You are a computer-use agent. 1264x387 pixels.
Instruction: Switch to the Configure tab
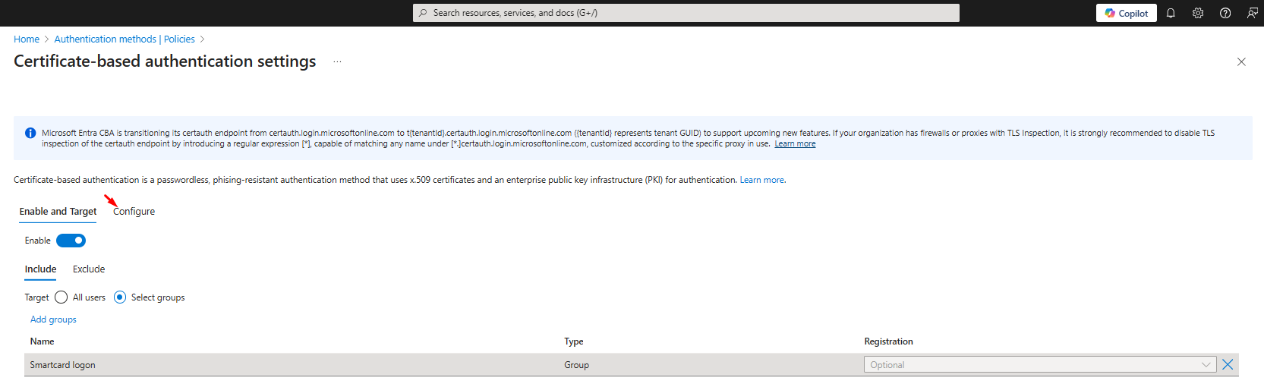pyautogui.click(x=134, y=212)
